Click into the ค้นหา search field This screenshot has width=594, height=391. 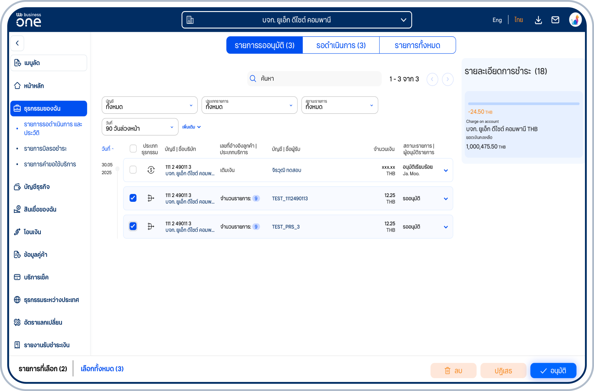318,79
